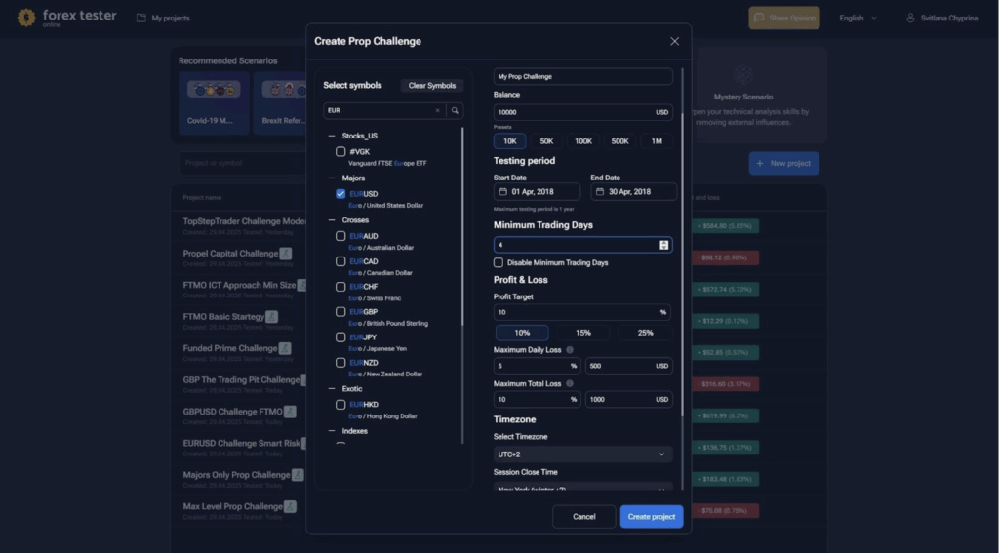The width and height of the screenshot is (999, 553).
Task: Select the 100K balance preset
Action: coord(583,141)
